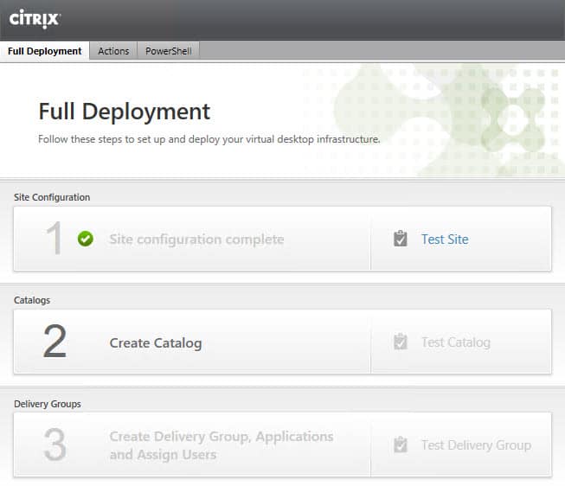Open the Test Site link

coord(445,240)
